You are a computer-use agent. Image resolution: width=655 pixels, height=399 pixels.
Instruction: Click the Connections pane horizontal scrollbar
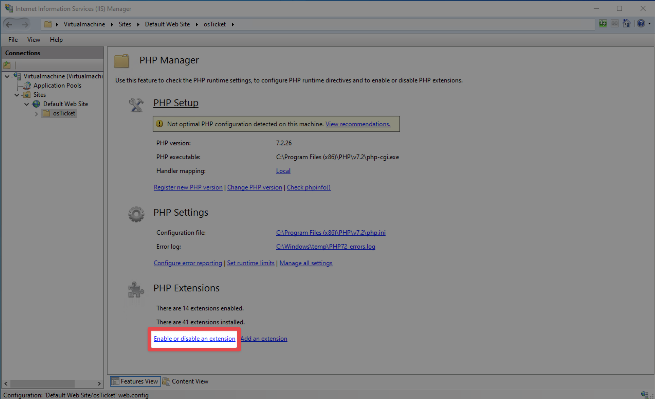pos(42,384)
